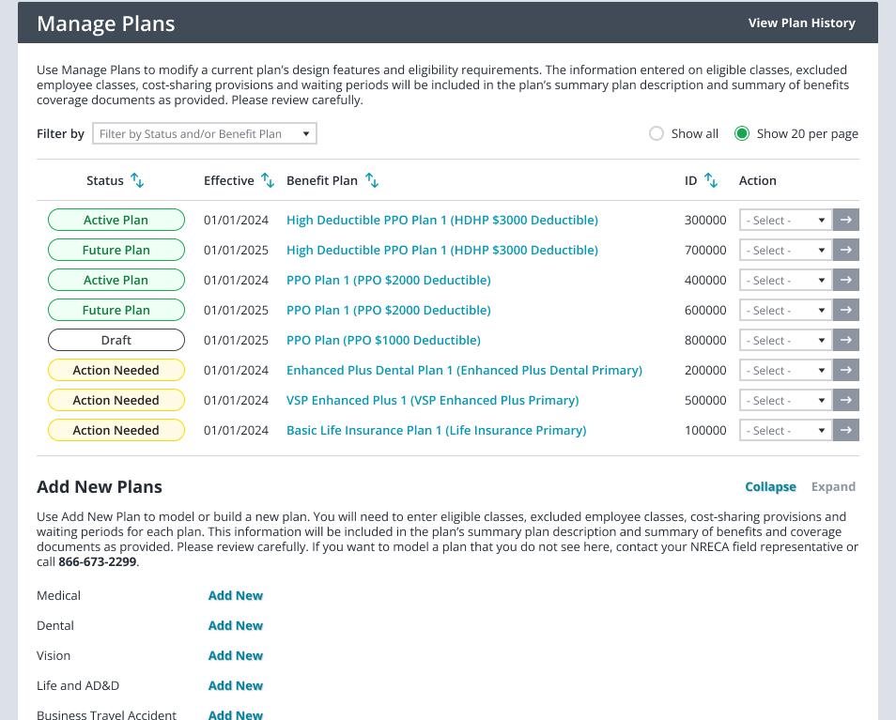Viewport: 896px width, 720px height.
Task: Open action Select dropdown for plan 400000
Action: (786, 281)
